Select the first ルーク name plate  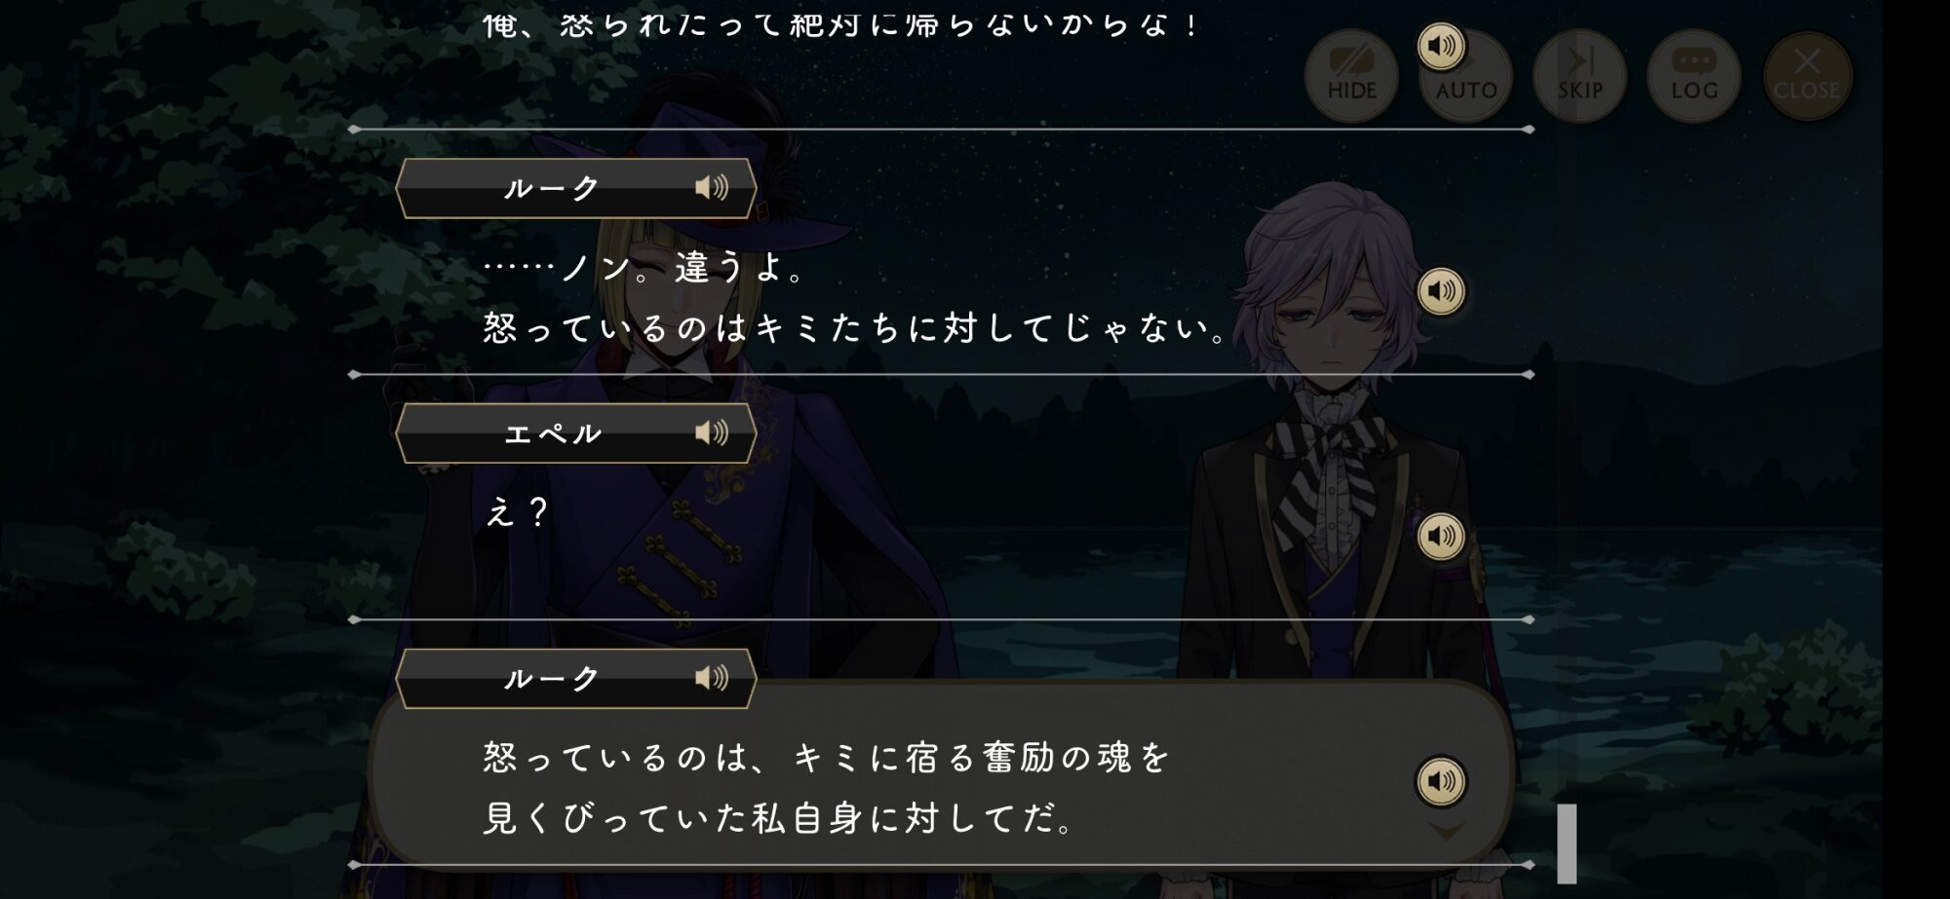pyautogui.click(x=576, y=188)
